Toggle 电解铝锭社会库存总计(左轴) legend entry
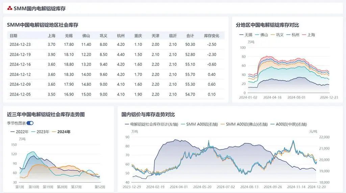Screen dimensions: 346x193 (x=151, y=124)
